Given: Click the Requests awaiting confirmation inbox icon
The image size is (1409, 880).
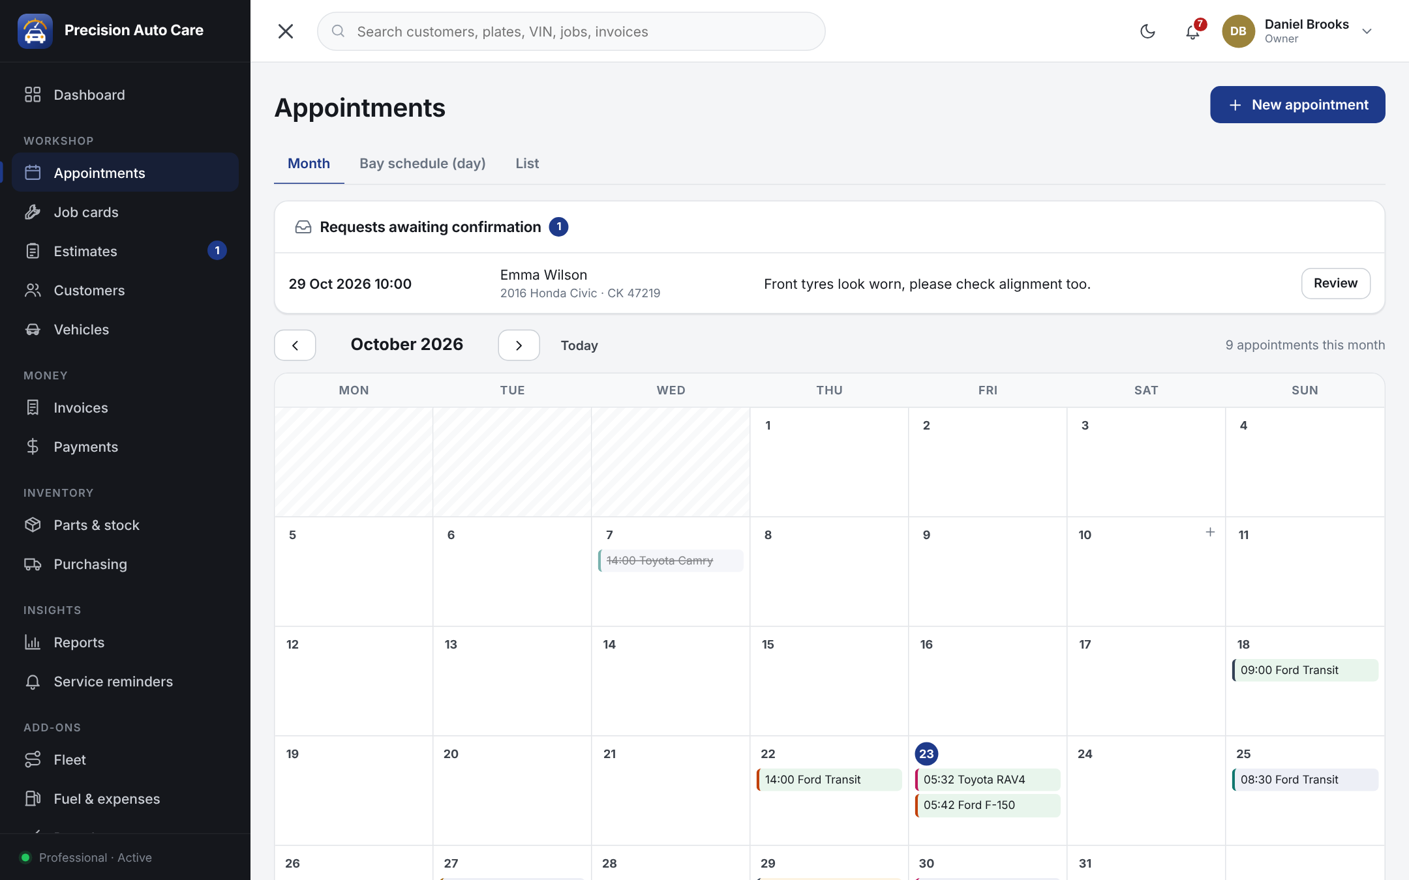Looking at the screenshot, I should coord(303,227).
